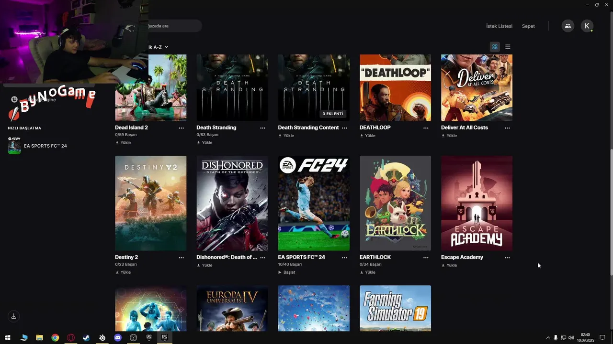The height and width of the screenshot is (344, 613).
Task: Click the microphone icon in system tray
Action: [x=556, y=338]
